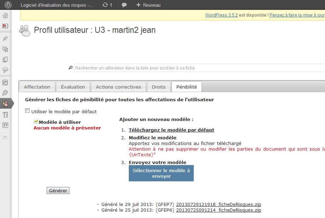Open Posts via the pushpin icon

[x=5, y=38]
